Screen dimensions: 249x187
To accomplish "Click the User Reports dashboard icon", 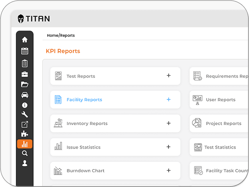I will pyautogui.click(x=197, y=100).
